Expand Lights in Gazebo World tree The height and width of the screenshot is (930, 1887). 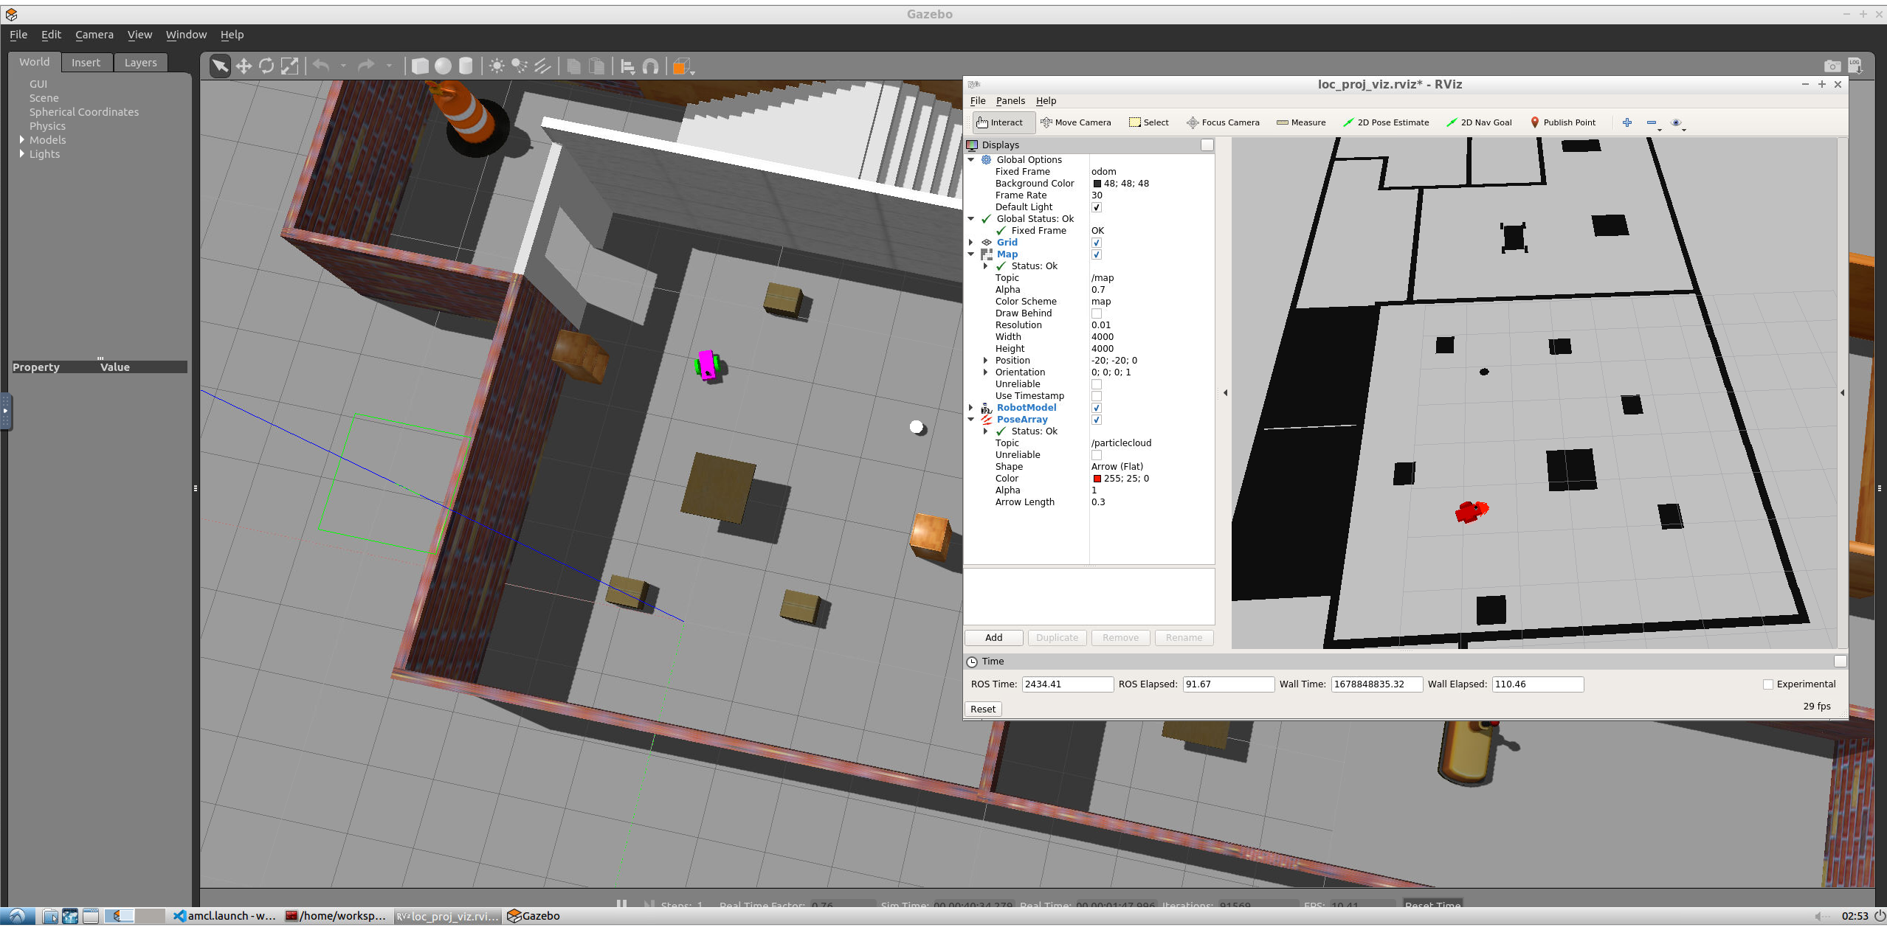[x=22, y=154]
